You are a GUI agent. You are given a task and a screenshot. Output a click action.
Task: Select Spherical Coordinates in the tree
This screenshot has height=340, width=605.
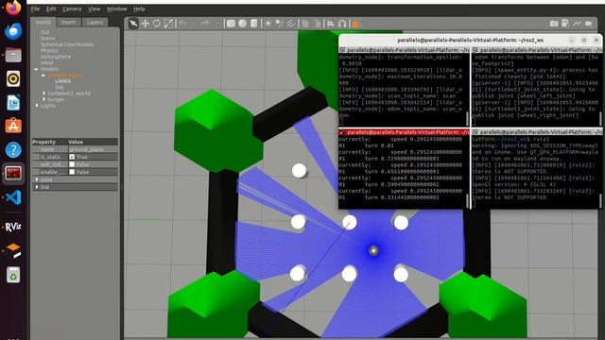pyautogui.click(x=67, y=44)
